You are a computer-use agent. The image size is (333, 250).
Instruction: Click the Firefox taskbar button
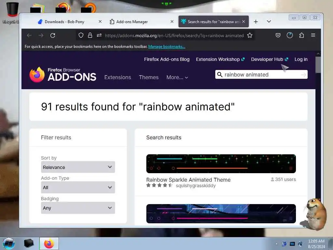[x=49, y=243]
